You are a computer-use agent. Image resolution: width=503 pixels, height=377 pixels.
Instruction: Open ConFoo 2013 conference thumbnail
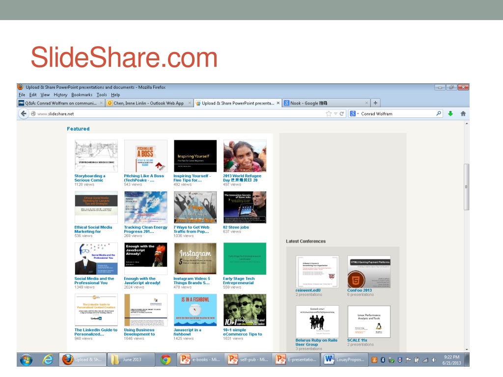tap(369, 271)
